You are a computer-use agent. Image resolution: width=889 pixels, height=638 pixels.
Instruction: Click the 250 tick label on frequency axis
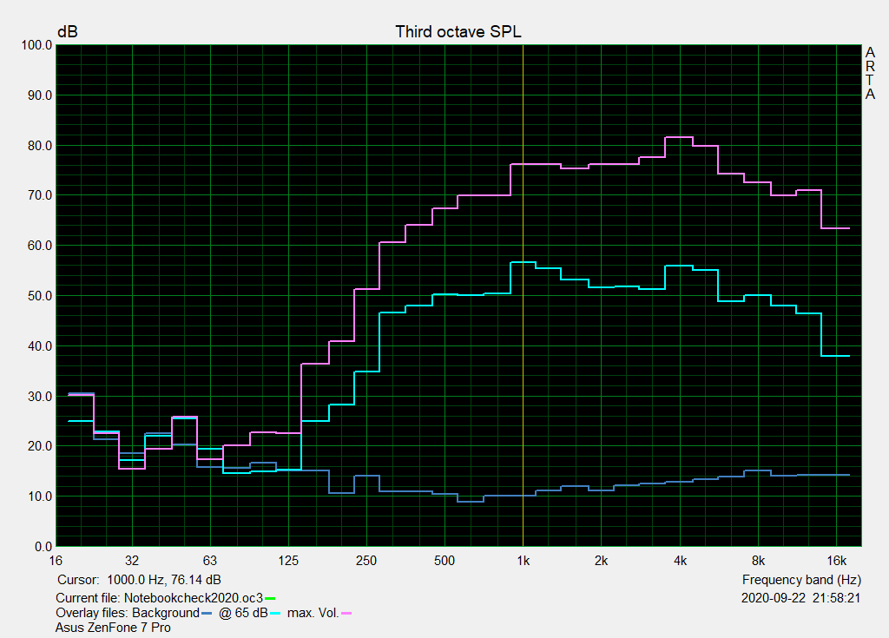coord(366,559)
